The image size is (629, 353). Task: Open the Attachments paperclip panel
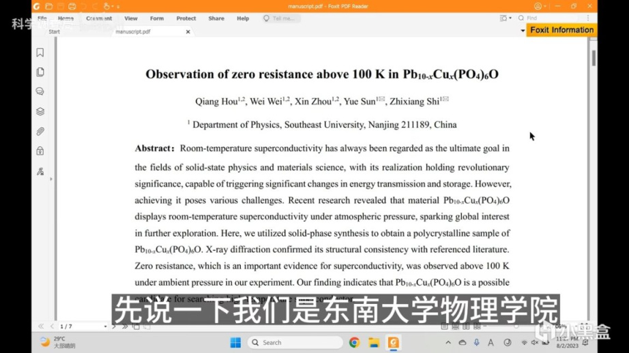40,132
